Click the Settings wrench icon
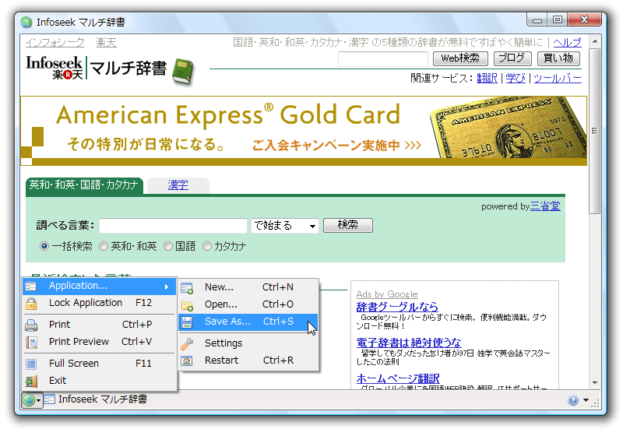Viewport: 623px width, 429px height. click(187, 343)
